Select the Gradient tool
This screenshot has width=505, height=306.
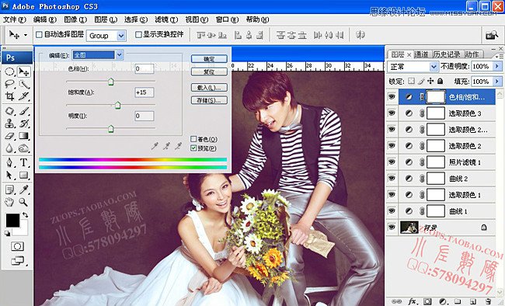[23, 136]
